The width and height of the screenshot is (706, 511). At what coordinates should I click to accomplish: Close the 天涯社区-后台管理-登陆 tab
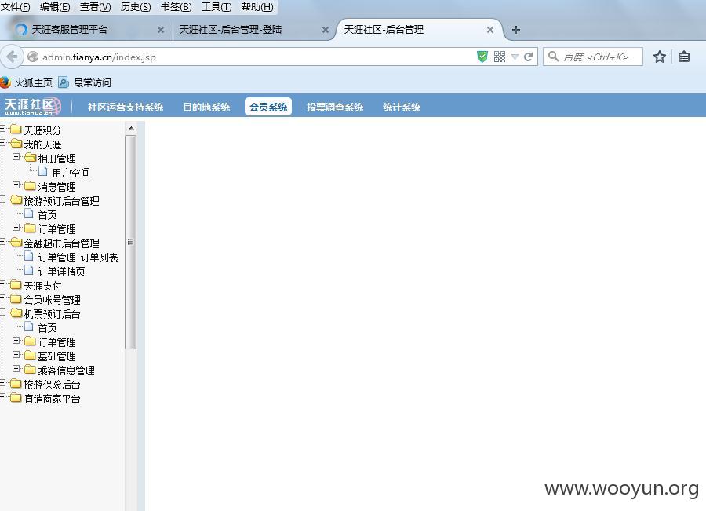[x=326, y=30]
